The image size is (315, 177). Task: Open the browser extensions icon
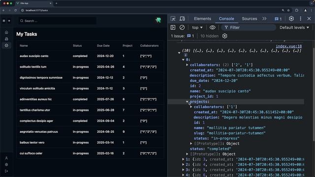297,10
